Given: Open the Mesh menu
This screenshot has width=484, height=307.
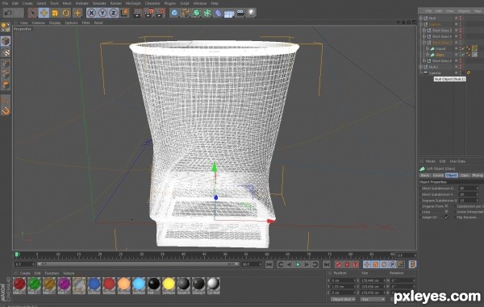Looking at the screenshot, I should [x=67, y=3].
